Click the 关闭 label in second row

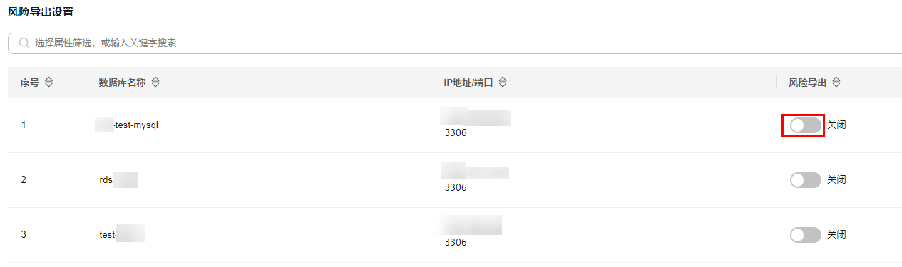[x=836, y=180]
